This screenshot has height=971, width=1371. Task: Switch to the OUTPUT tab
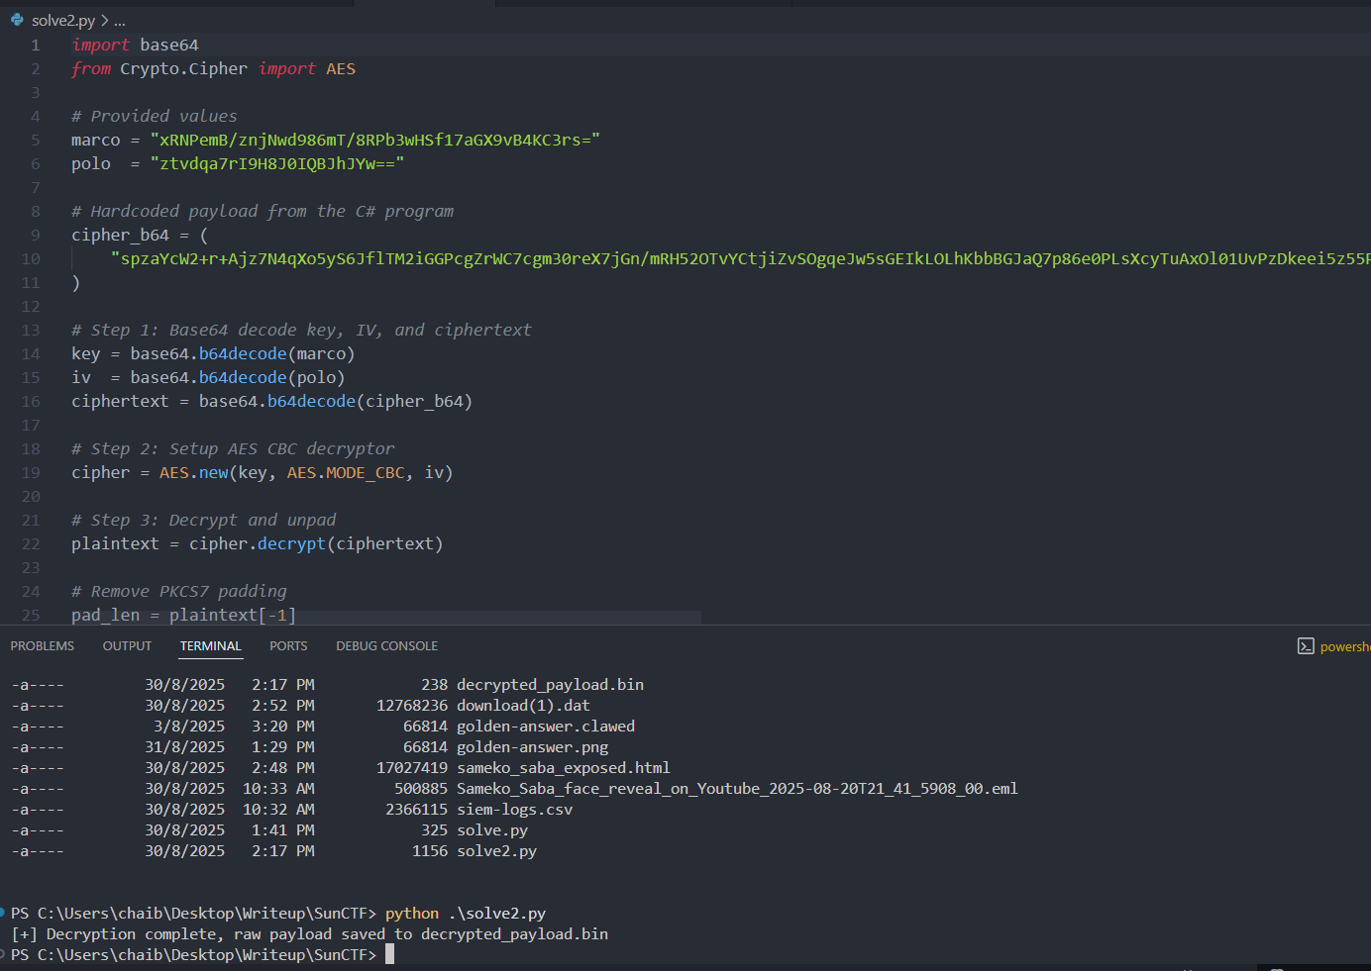pyautogui.click(x=127, y=646)
